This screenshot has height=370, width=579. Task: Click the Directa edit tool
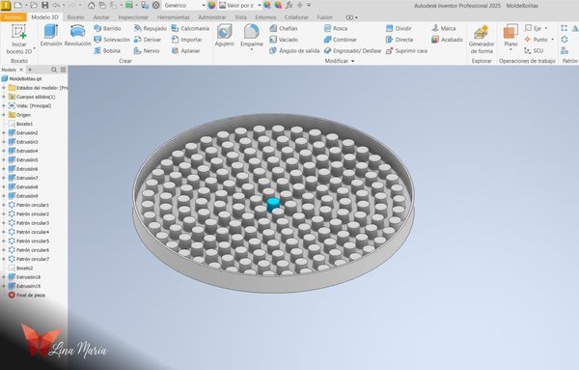(400, 40)
